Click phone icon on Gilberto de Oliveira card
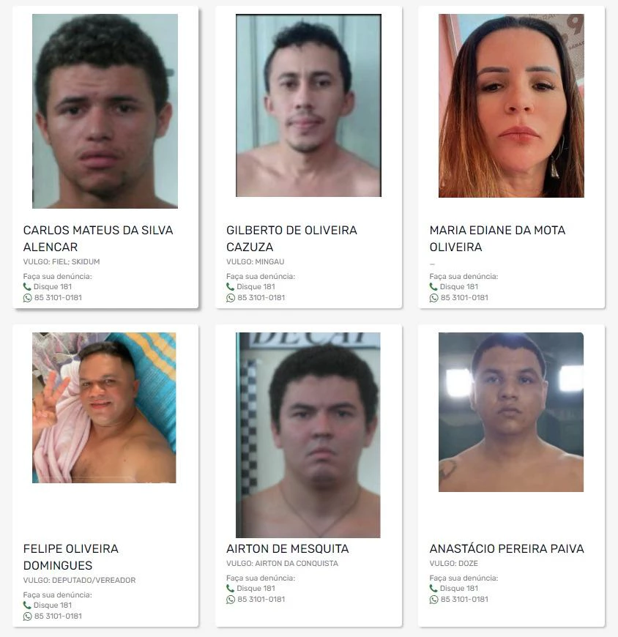This screenshot has height=637, width=618. [230, 287]
